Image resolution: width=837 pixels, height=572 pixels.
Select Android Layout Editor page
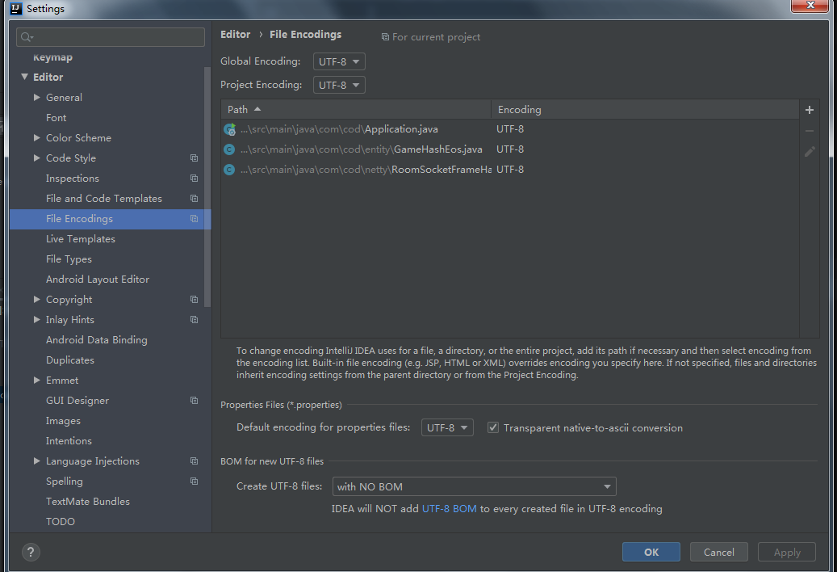[98, 280]
